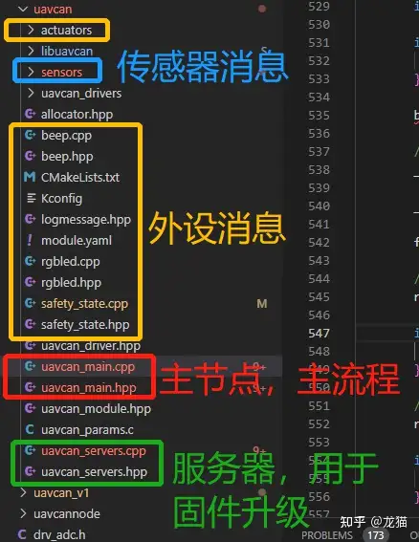Click the allocator.hpp C++ file icon
Image resolution: width=419 pixels, height=542 pixels.
point(30,114)
